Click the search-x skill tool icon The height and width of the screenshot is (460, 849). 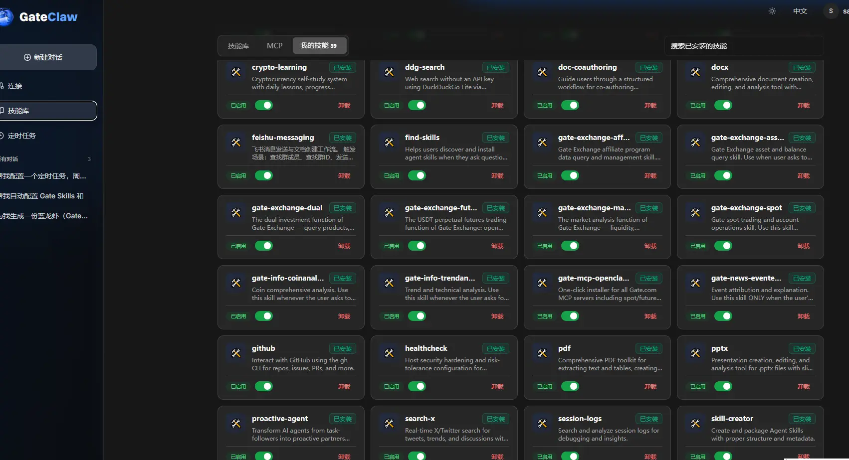389,424
